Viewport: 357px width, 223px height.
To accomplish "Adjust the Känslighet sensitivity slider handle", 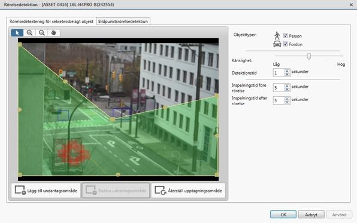I will pyautogui.click(x=309, y=56).
